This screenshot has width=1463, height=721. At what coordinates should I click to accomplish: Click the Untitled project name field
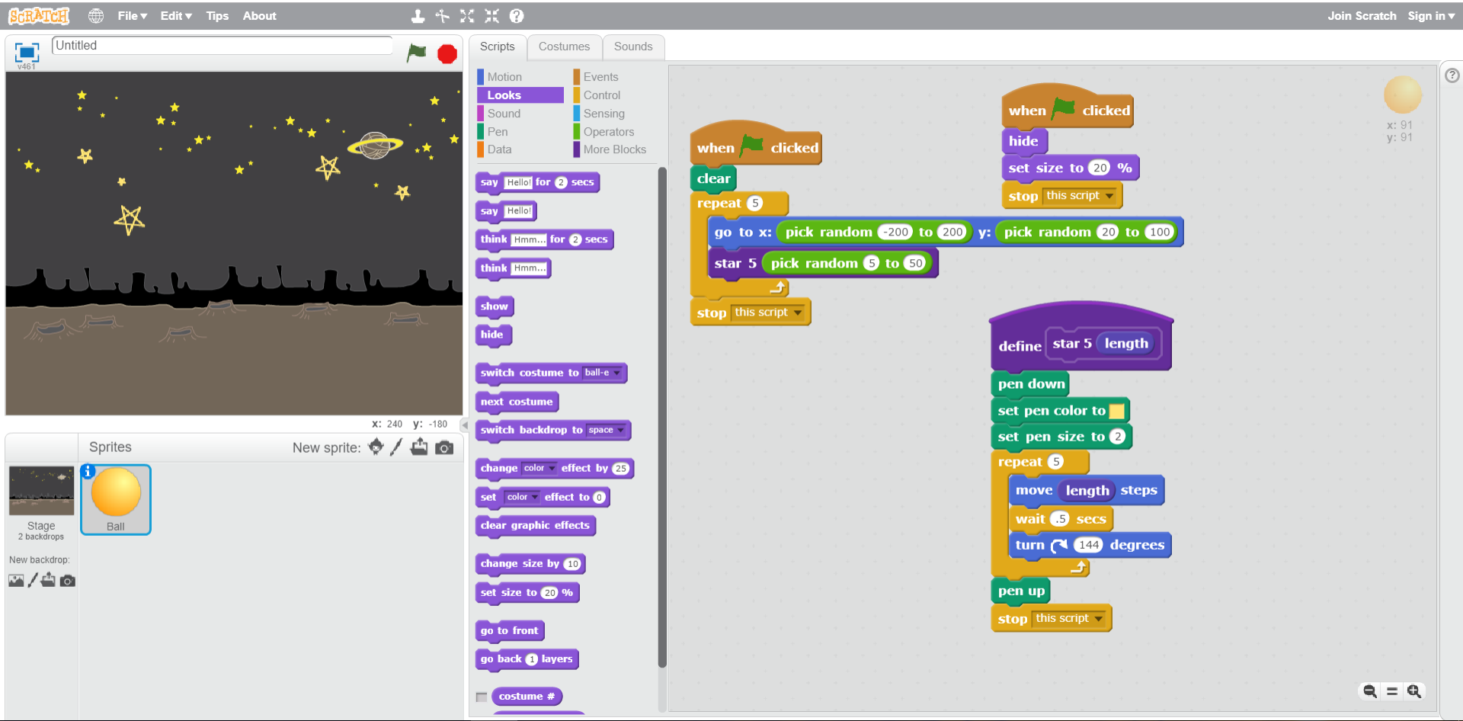click(x=221, y=46)
